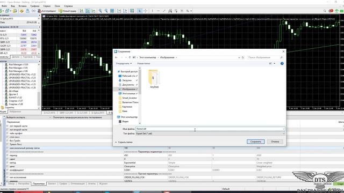344x193 pixels.
Task: Go back in the save dialog
Action: coord(116,57)
